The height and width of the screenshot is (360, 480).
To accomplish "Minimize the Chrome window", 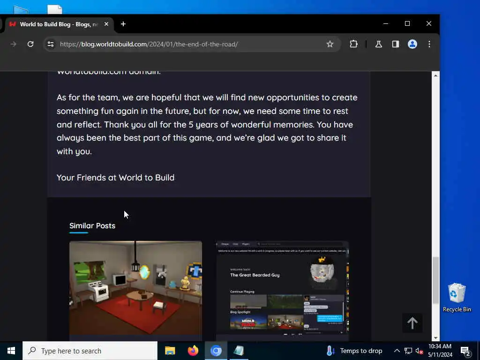I will pyautogui.click(x=386, y=23).
